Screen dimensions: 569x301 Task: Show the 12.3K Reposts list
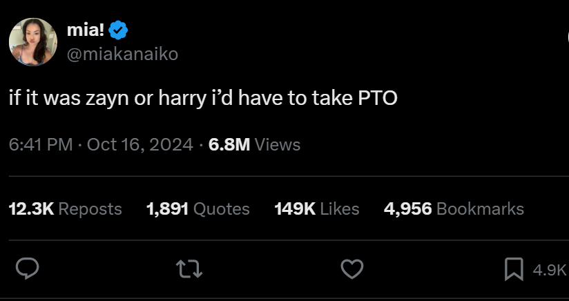[65, 208]
